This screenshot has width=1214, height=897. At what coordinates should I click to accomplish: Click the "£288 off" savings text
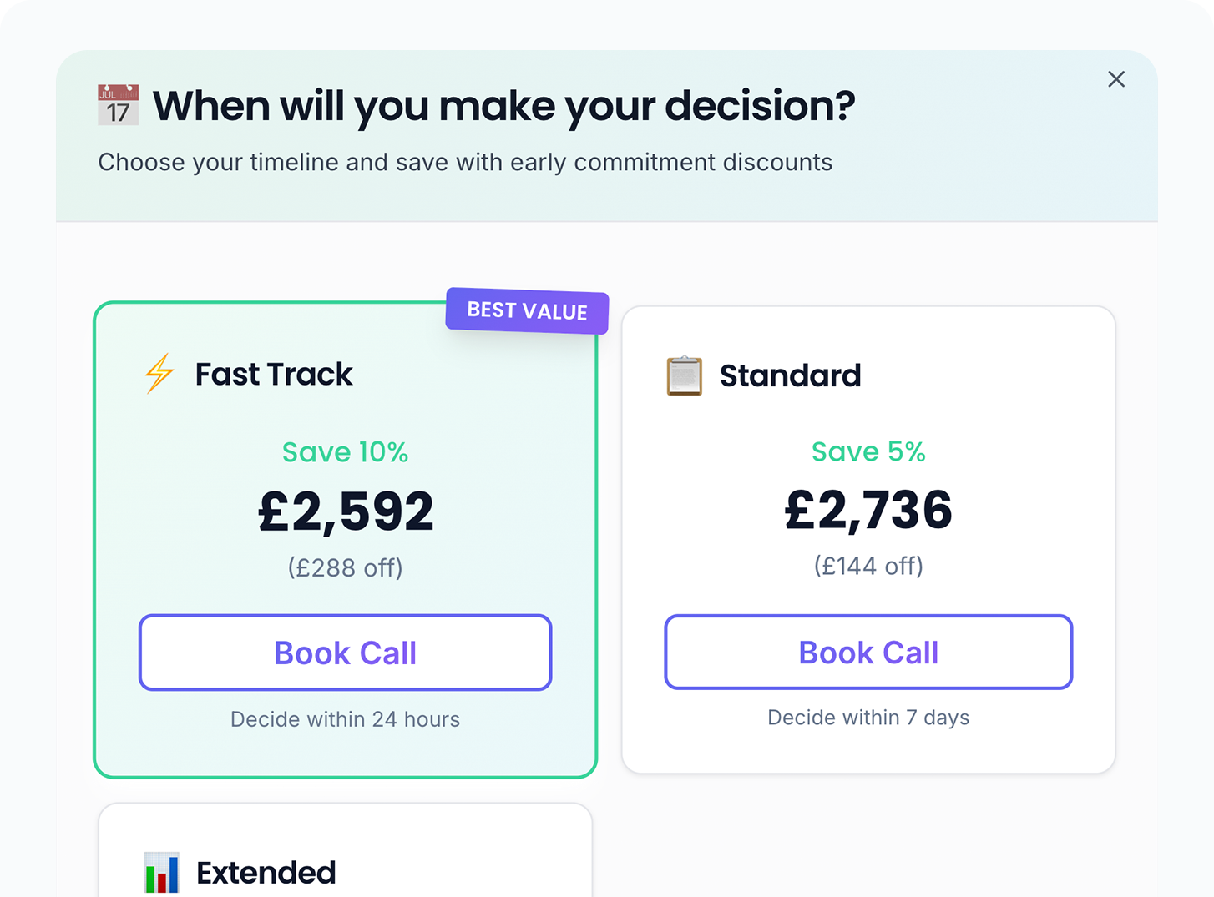[x=345, y=567]
